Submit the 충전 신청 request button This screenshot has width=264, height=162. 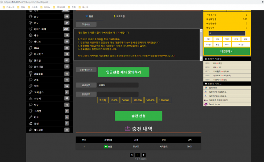139,116
